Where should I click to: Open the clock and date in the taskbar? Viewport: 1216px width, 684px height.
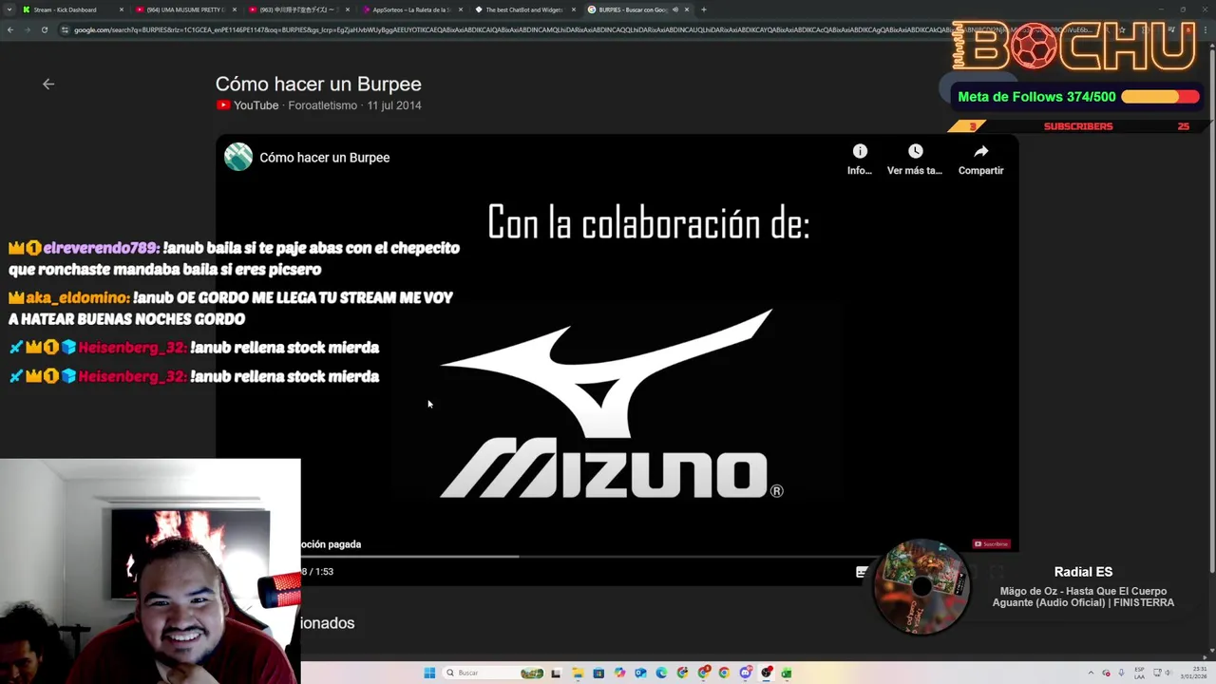(x=1194, y=673)
